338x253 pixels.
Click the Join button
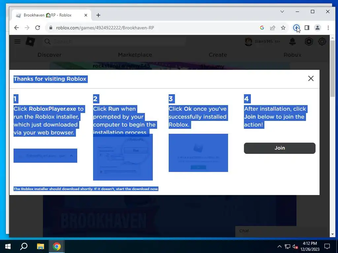(x=280, y=148)
